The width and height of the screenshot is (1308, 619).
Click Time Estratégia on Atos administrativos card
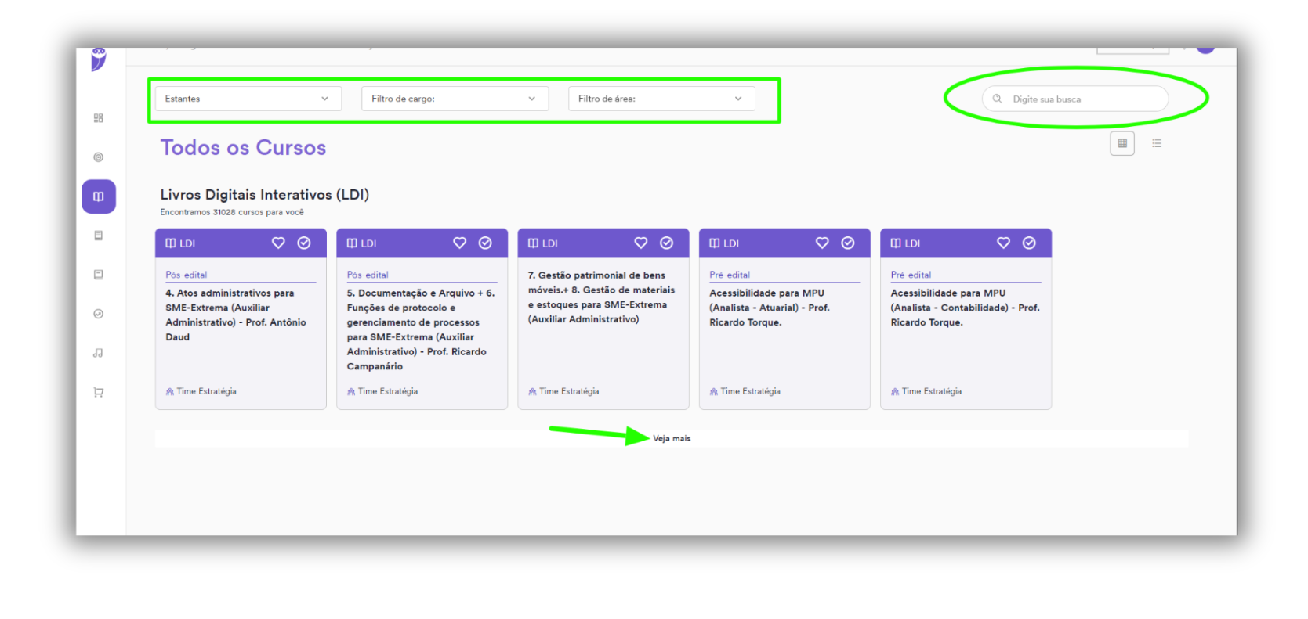click(201, 391)
